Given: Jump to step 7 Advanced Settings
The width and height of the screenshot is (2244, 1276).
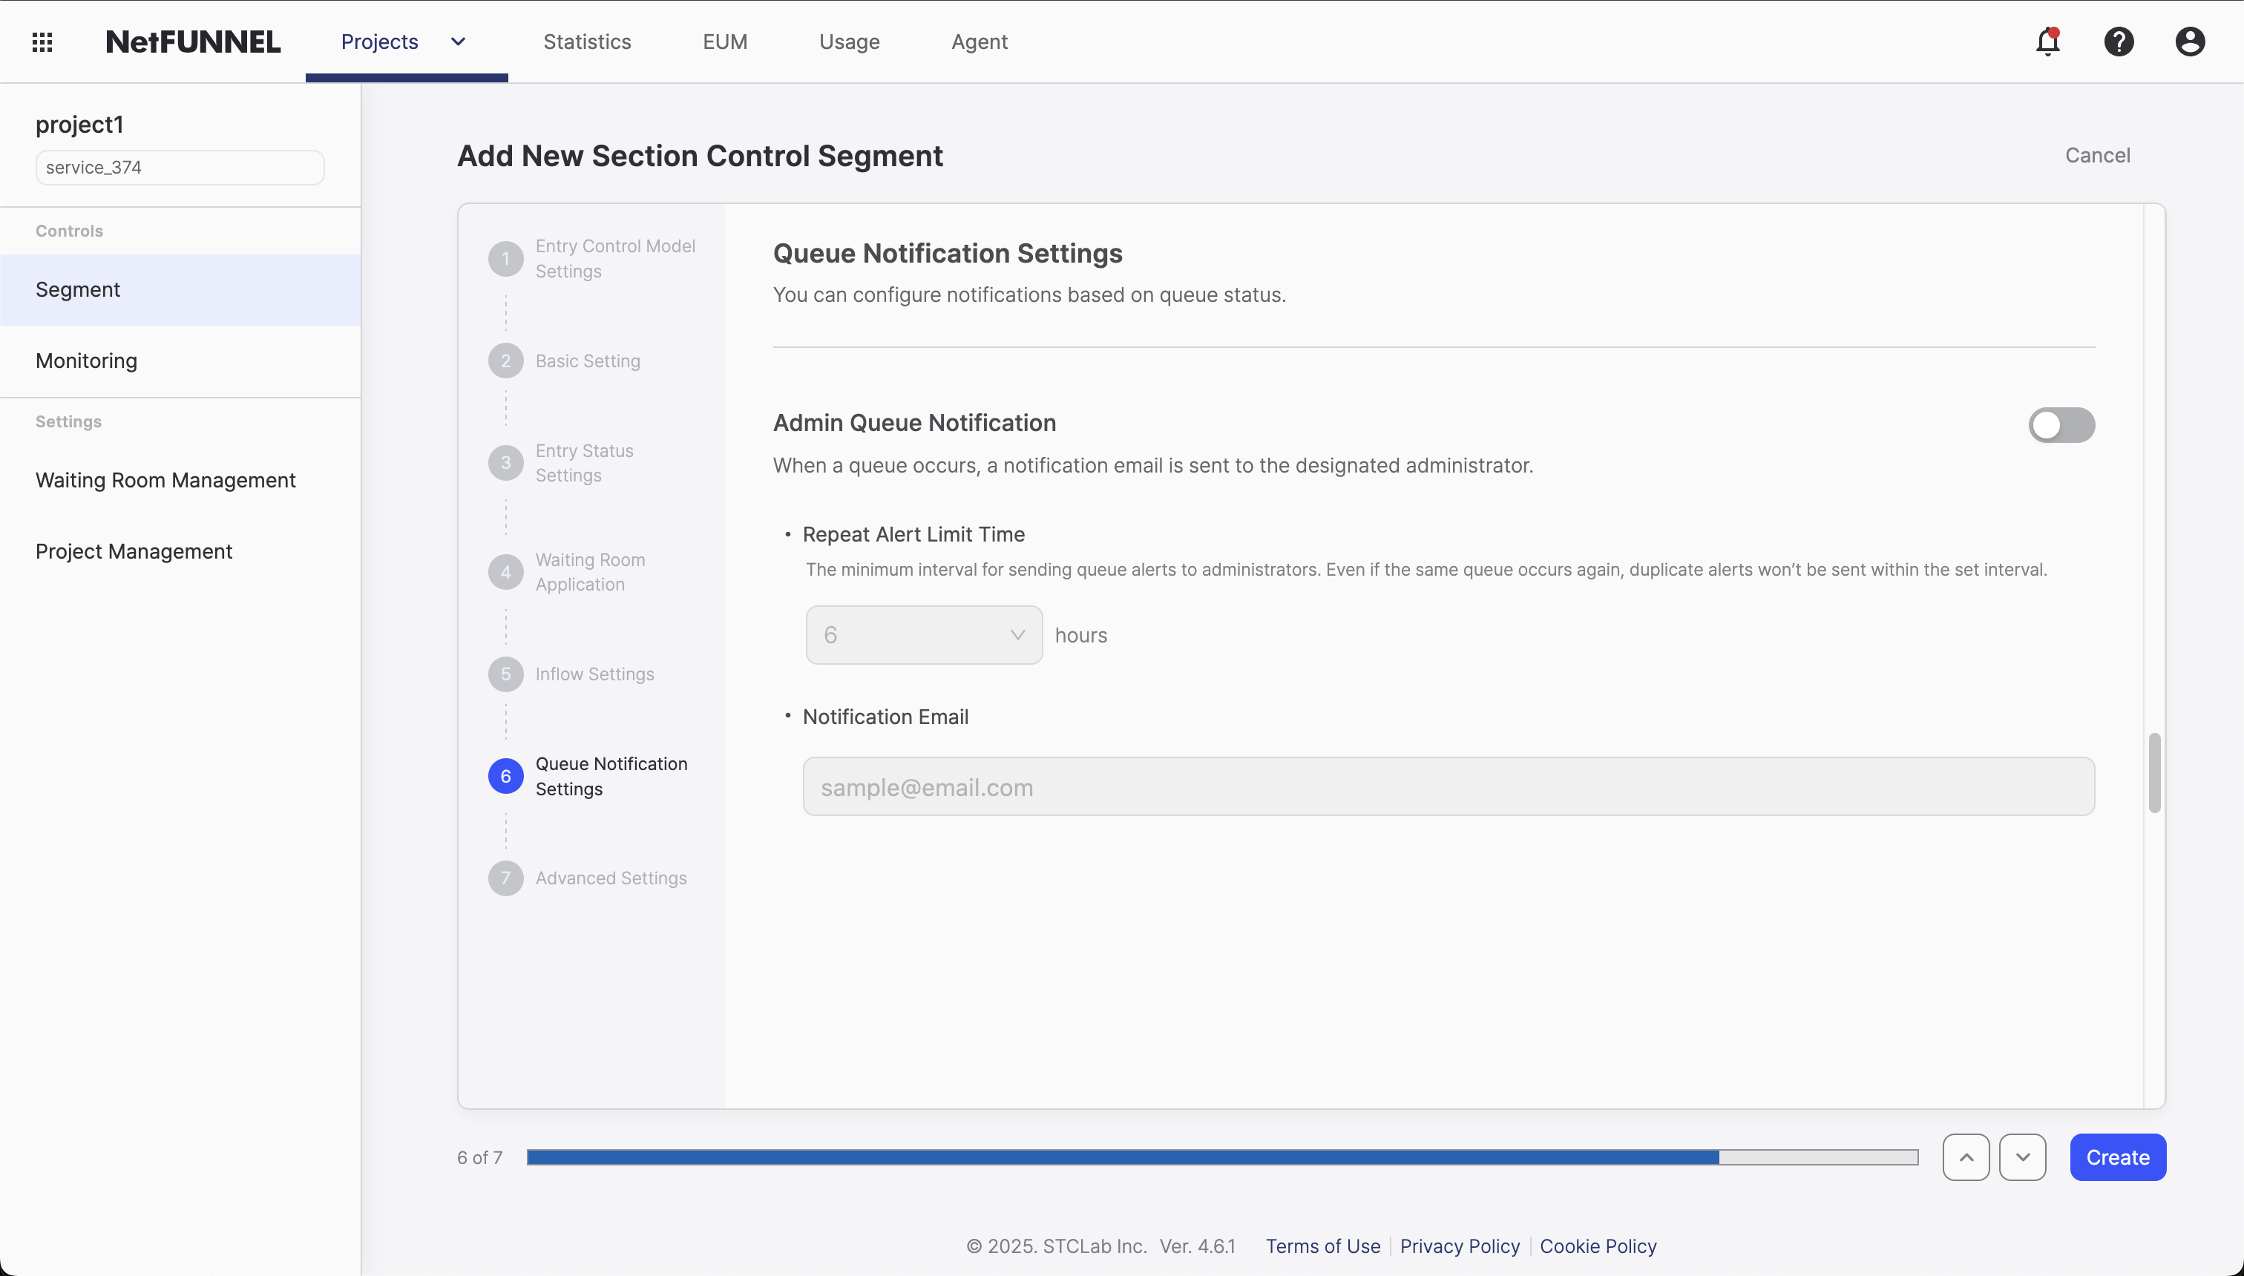Looking at the screenshot, I should [x=506, y=877].
